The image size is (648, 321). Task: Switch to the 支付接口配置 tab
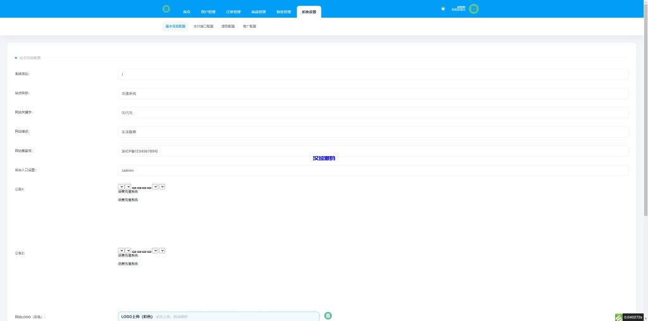coord(203,27)
